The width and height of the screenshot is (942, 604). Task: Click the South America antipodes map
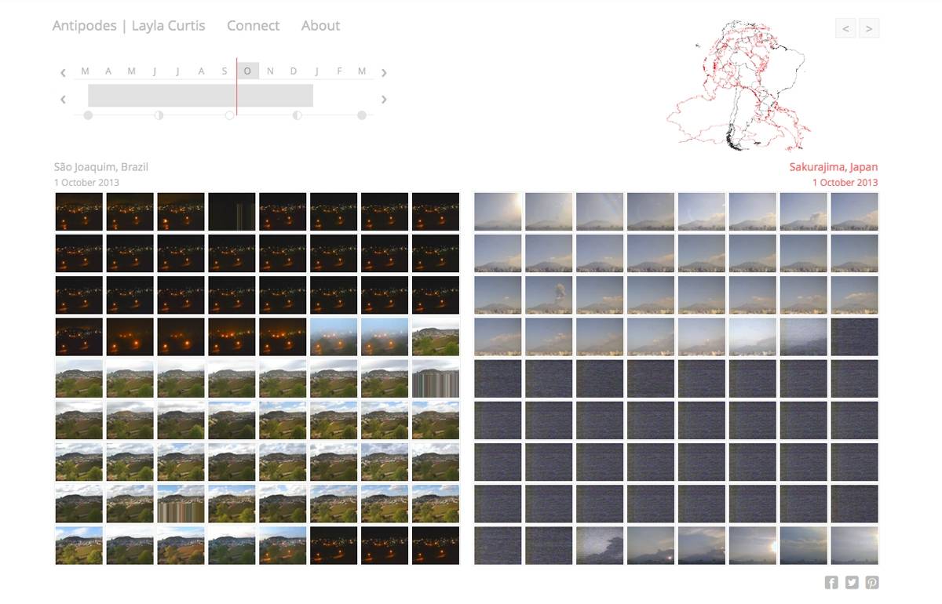tap(738, 86)
